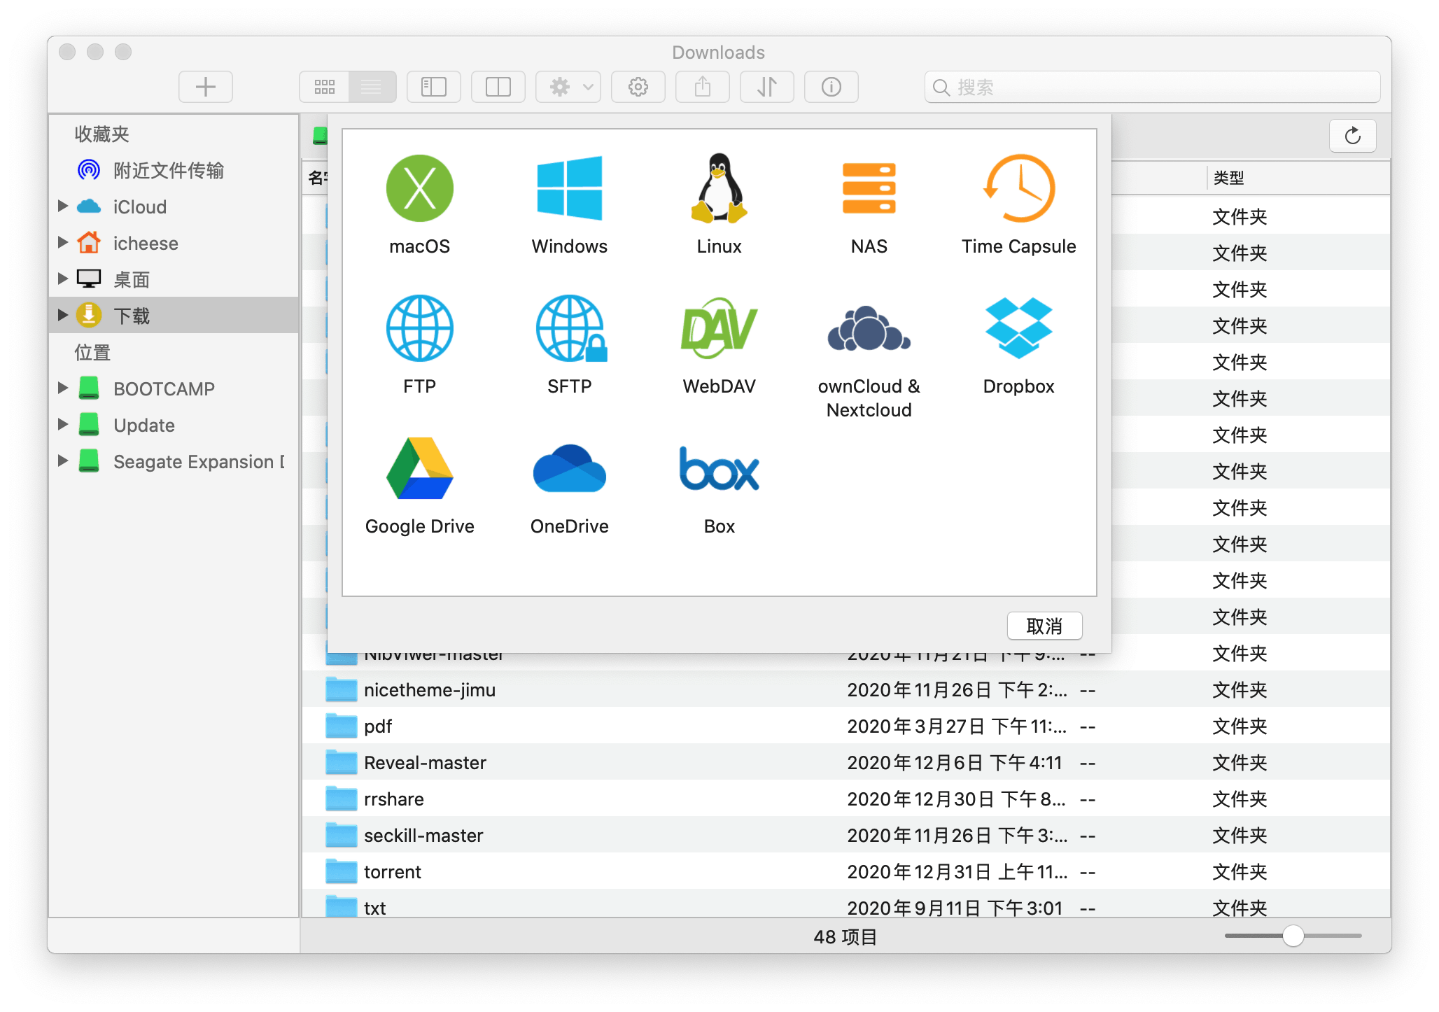1439x1012 pixels.
Task: Pick Google Drive from the list
Action: point(419,469)
